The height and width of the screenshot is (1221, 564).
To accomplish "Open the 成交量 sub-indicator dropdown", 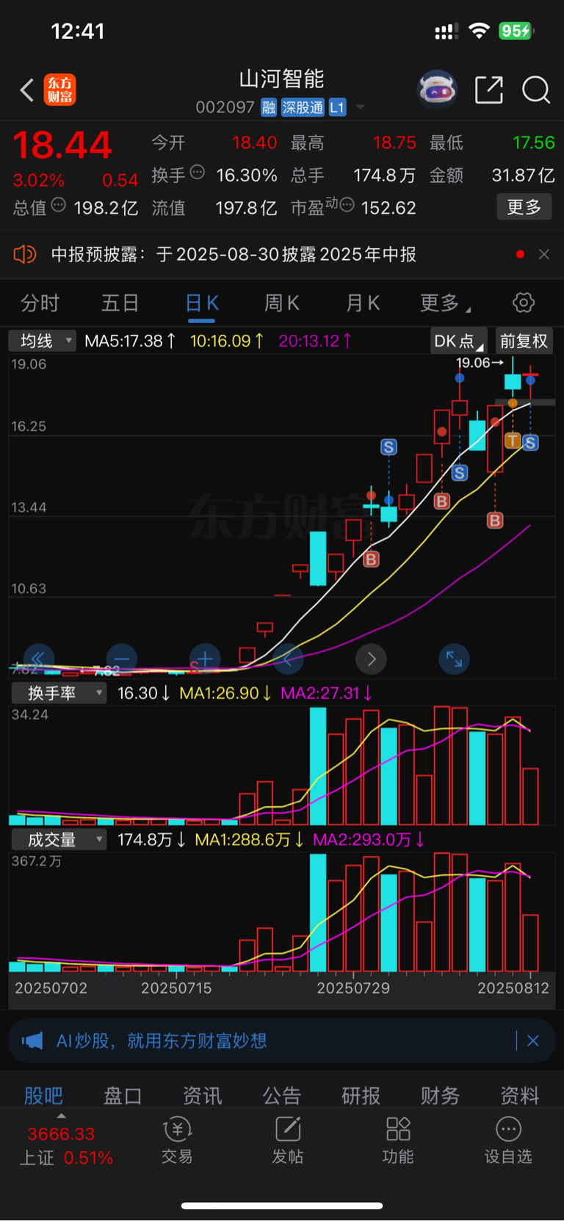I will (59, 839).
